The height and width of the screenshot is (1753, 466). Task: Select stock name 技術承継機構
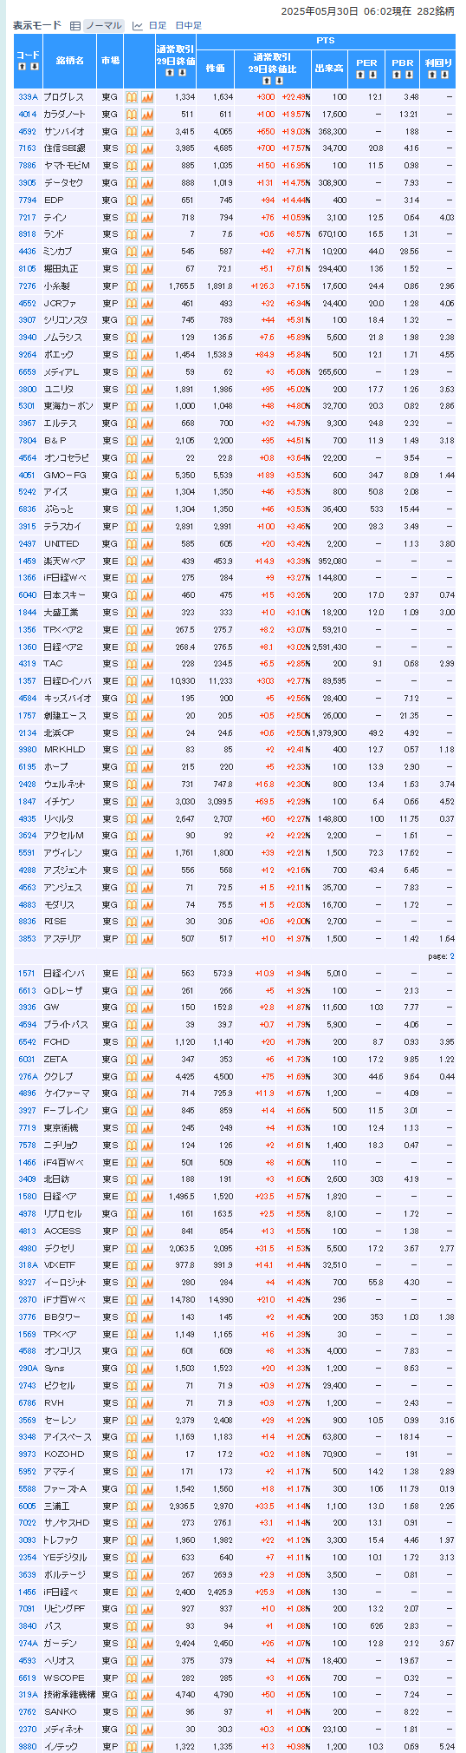pos(68,1695)
